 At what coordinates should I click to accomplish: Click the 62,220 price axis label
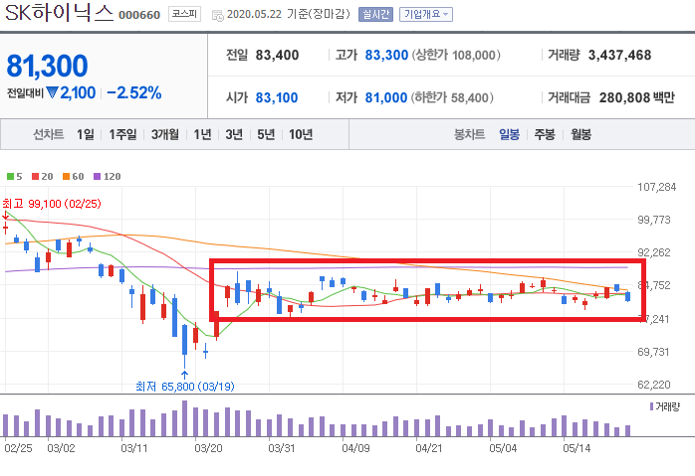[654, 385]
